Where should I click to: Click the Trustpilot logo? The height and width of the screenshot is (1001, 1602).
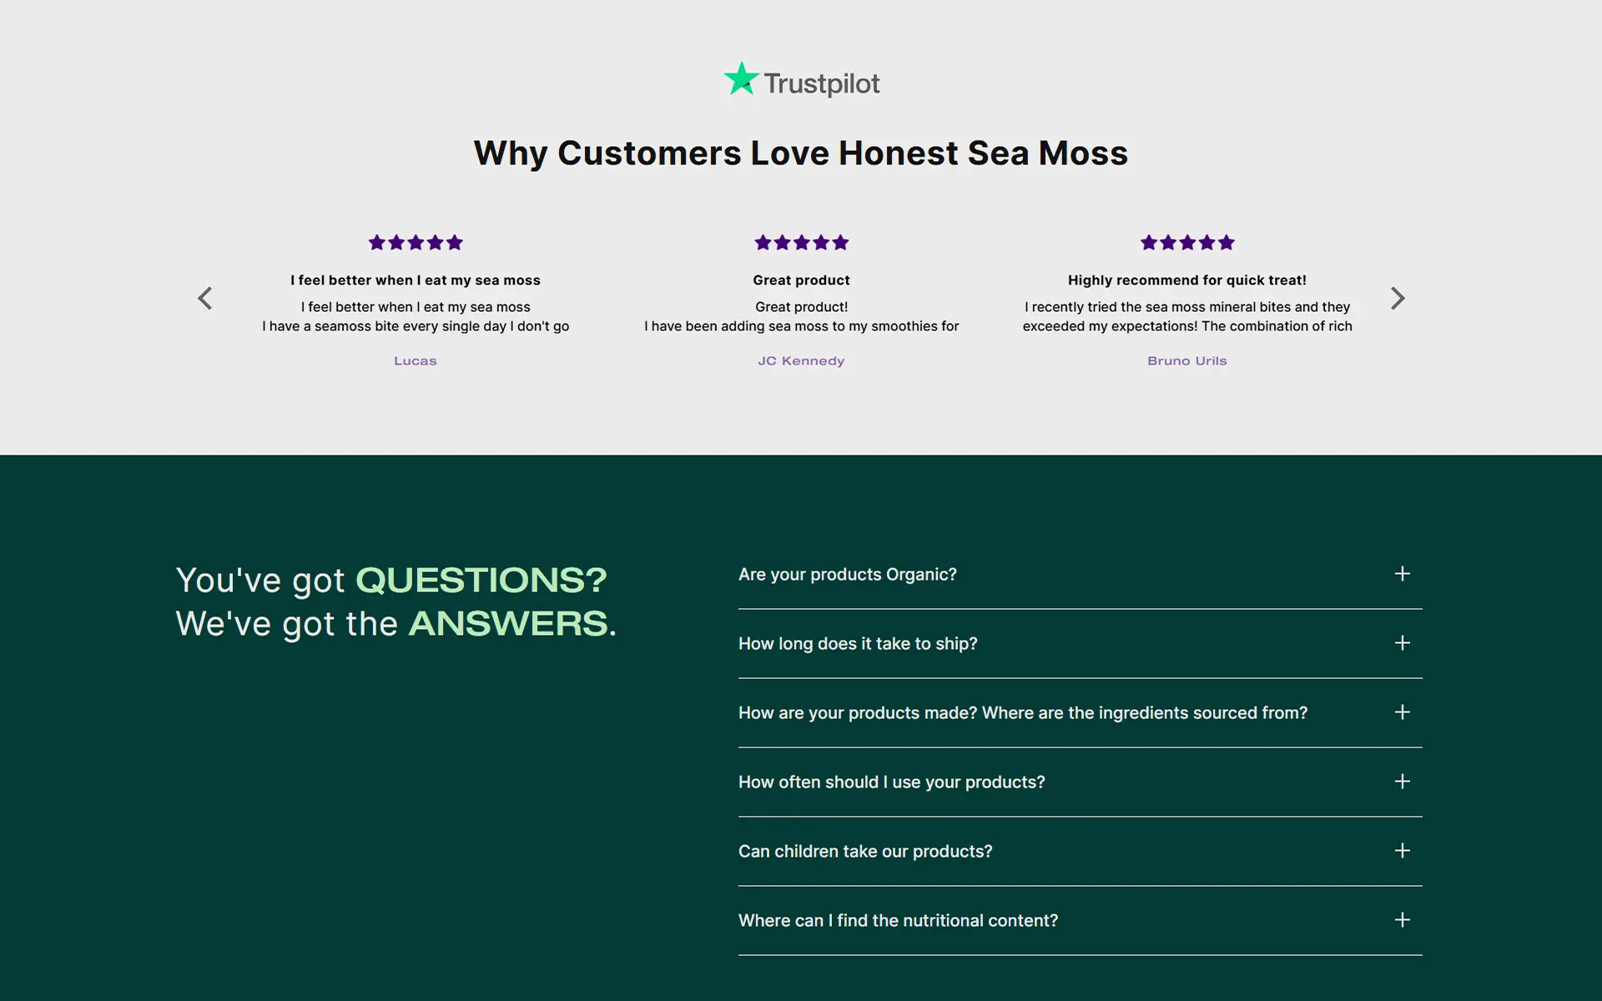801,81
